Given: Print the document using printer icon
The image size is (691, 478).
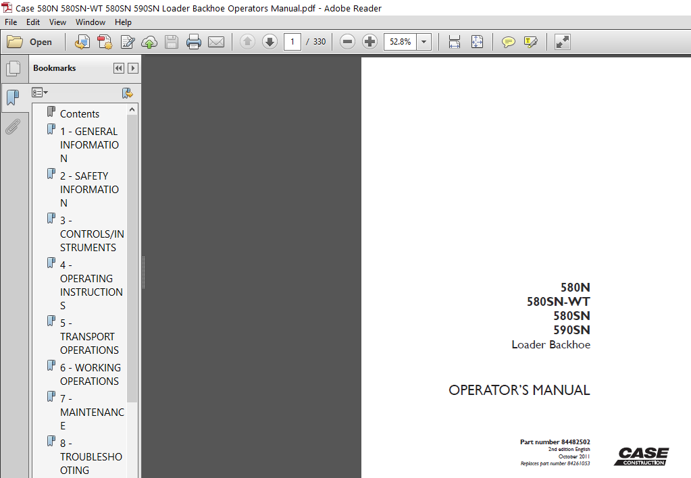Looking at the screenshot, I should [193, 42].
